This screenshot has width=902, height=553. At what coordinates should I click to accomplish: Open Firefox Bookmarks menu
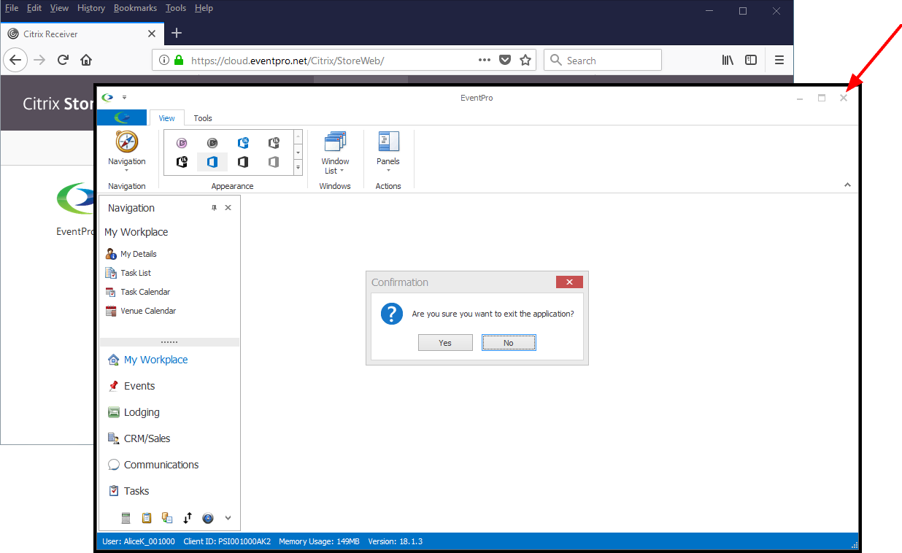(x=135, y=8)
